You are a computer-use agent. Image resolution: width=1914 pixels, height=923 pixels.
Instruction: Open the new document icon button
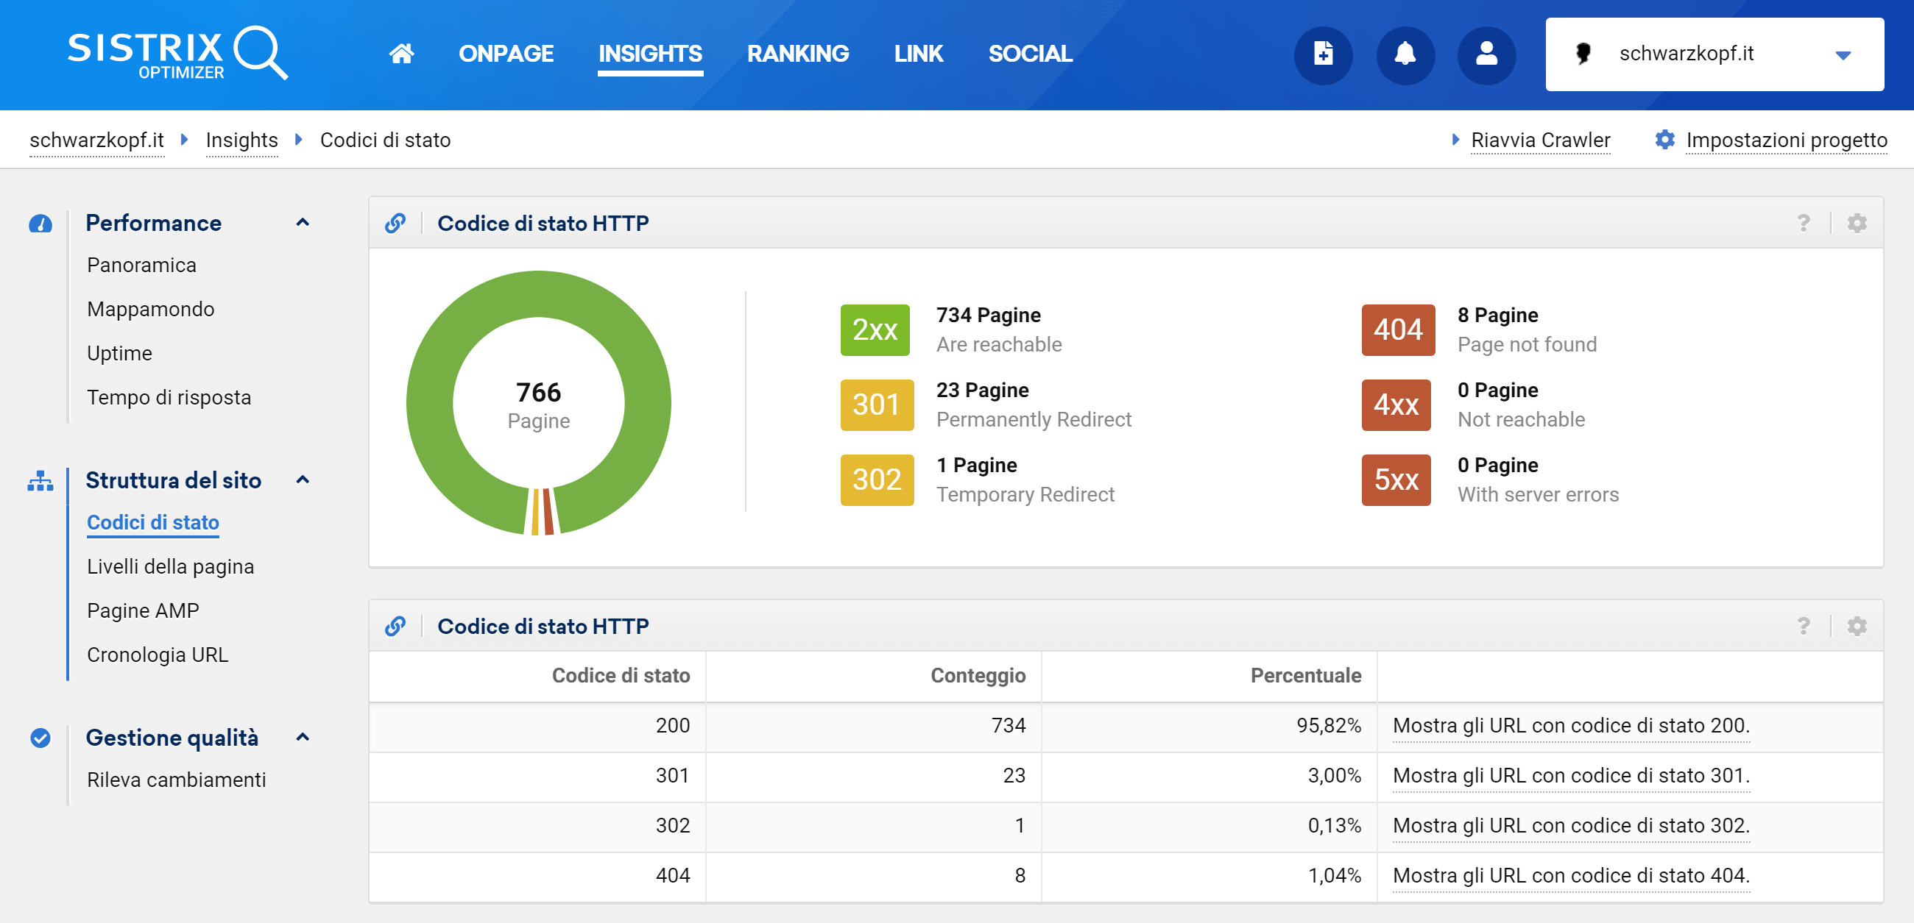1323,55
